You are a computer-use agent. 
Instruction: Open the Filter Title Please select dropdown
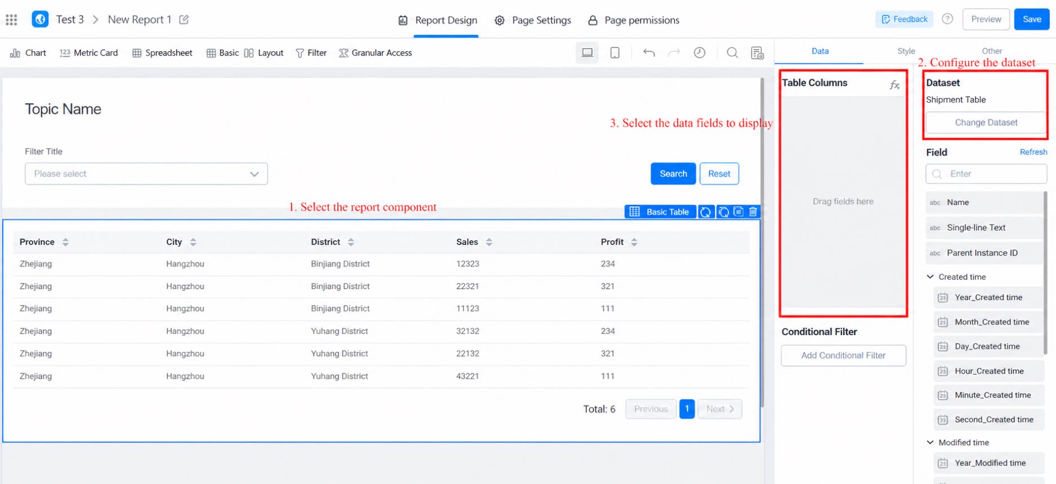[146, 174]
